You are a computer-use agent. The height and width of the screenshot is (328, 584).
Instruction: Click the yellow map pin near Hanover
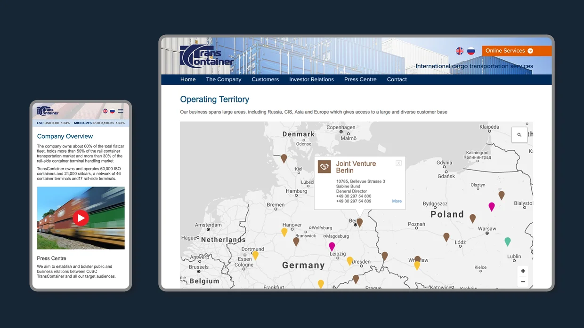click(284, 232)
